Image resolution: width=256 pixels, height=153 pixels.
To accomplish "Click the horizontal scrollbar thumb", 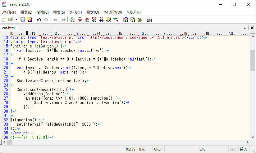I will point(10,142).
